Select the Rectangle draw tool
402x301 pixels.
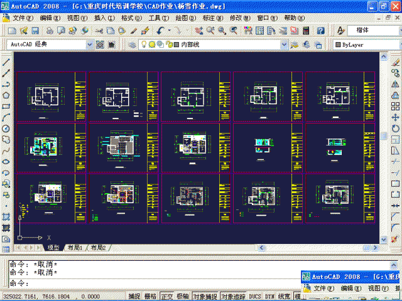point(6,106)
